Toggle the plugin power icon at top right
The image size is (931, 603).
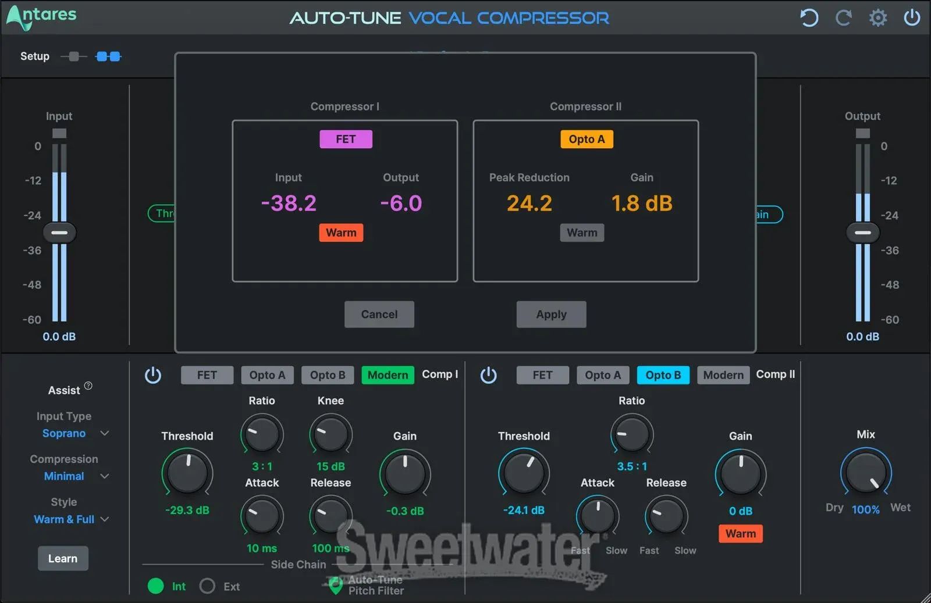click(x=912, y=17)
